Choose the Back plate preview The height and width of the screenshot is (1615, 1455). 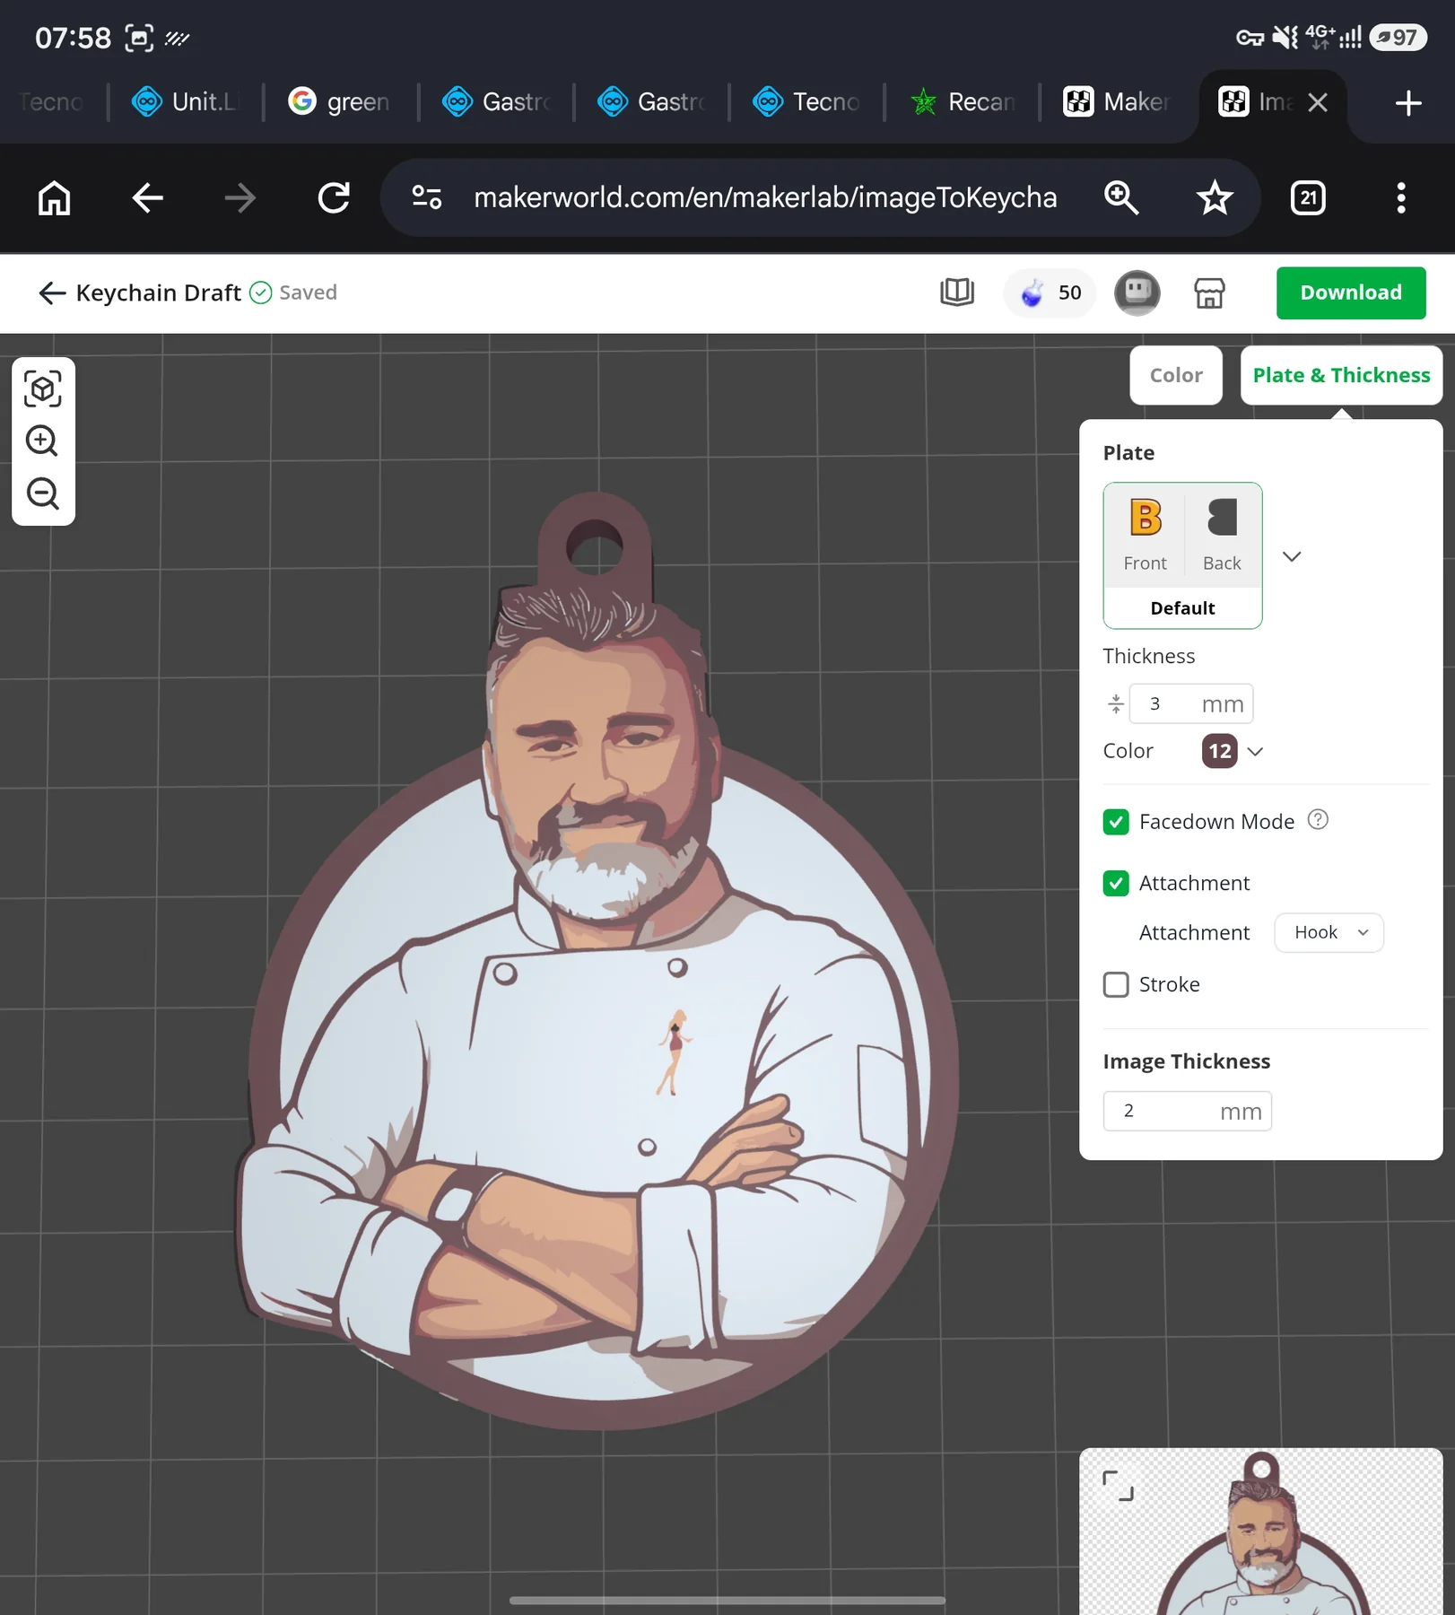(1222, 535)
